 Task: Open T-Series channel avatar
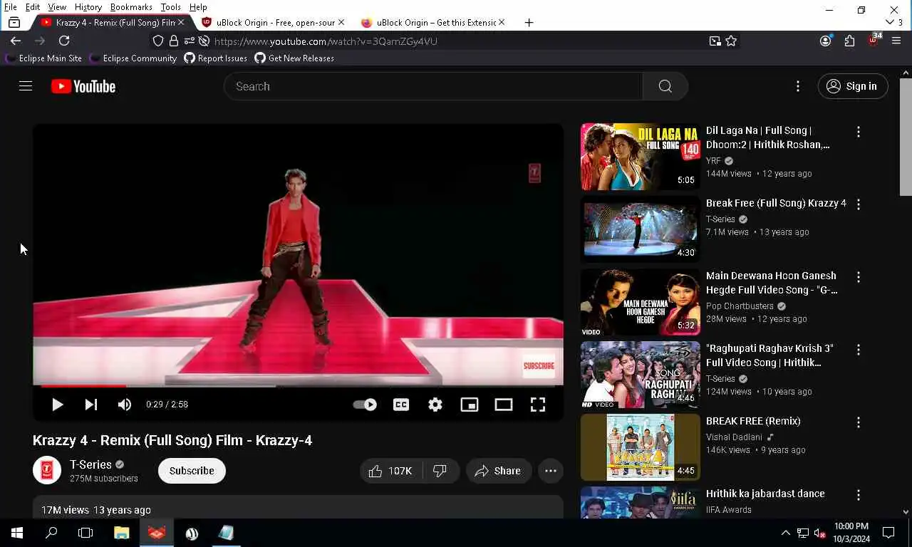pyautogui.click(x=47, y=470)
